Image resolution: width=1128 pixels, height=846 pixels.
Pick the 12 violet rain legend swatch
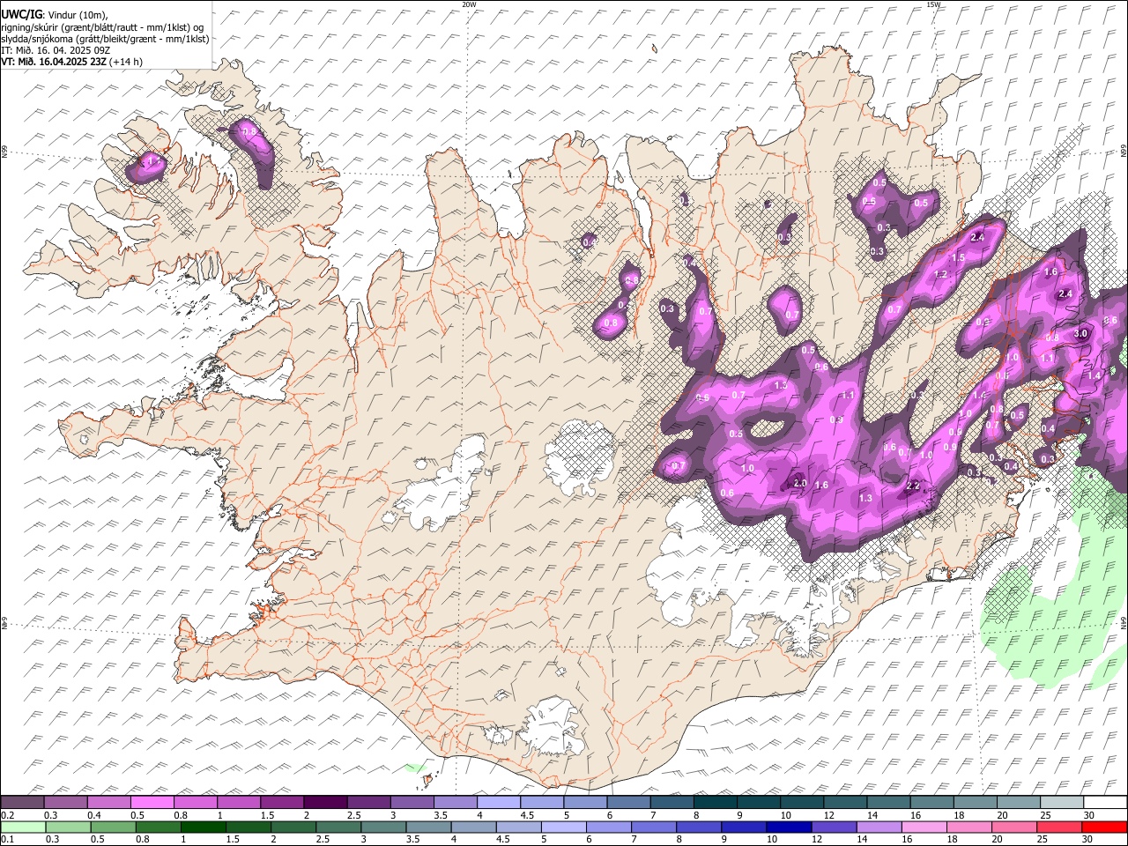[834, 827]
